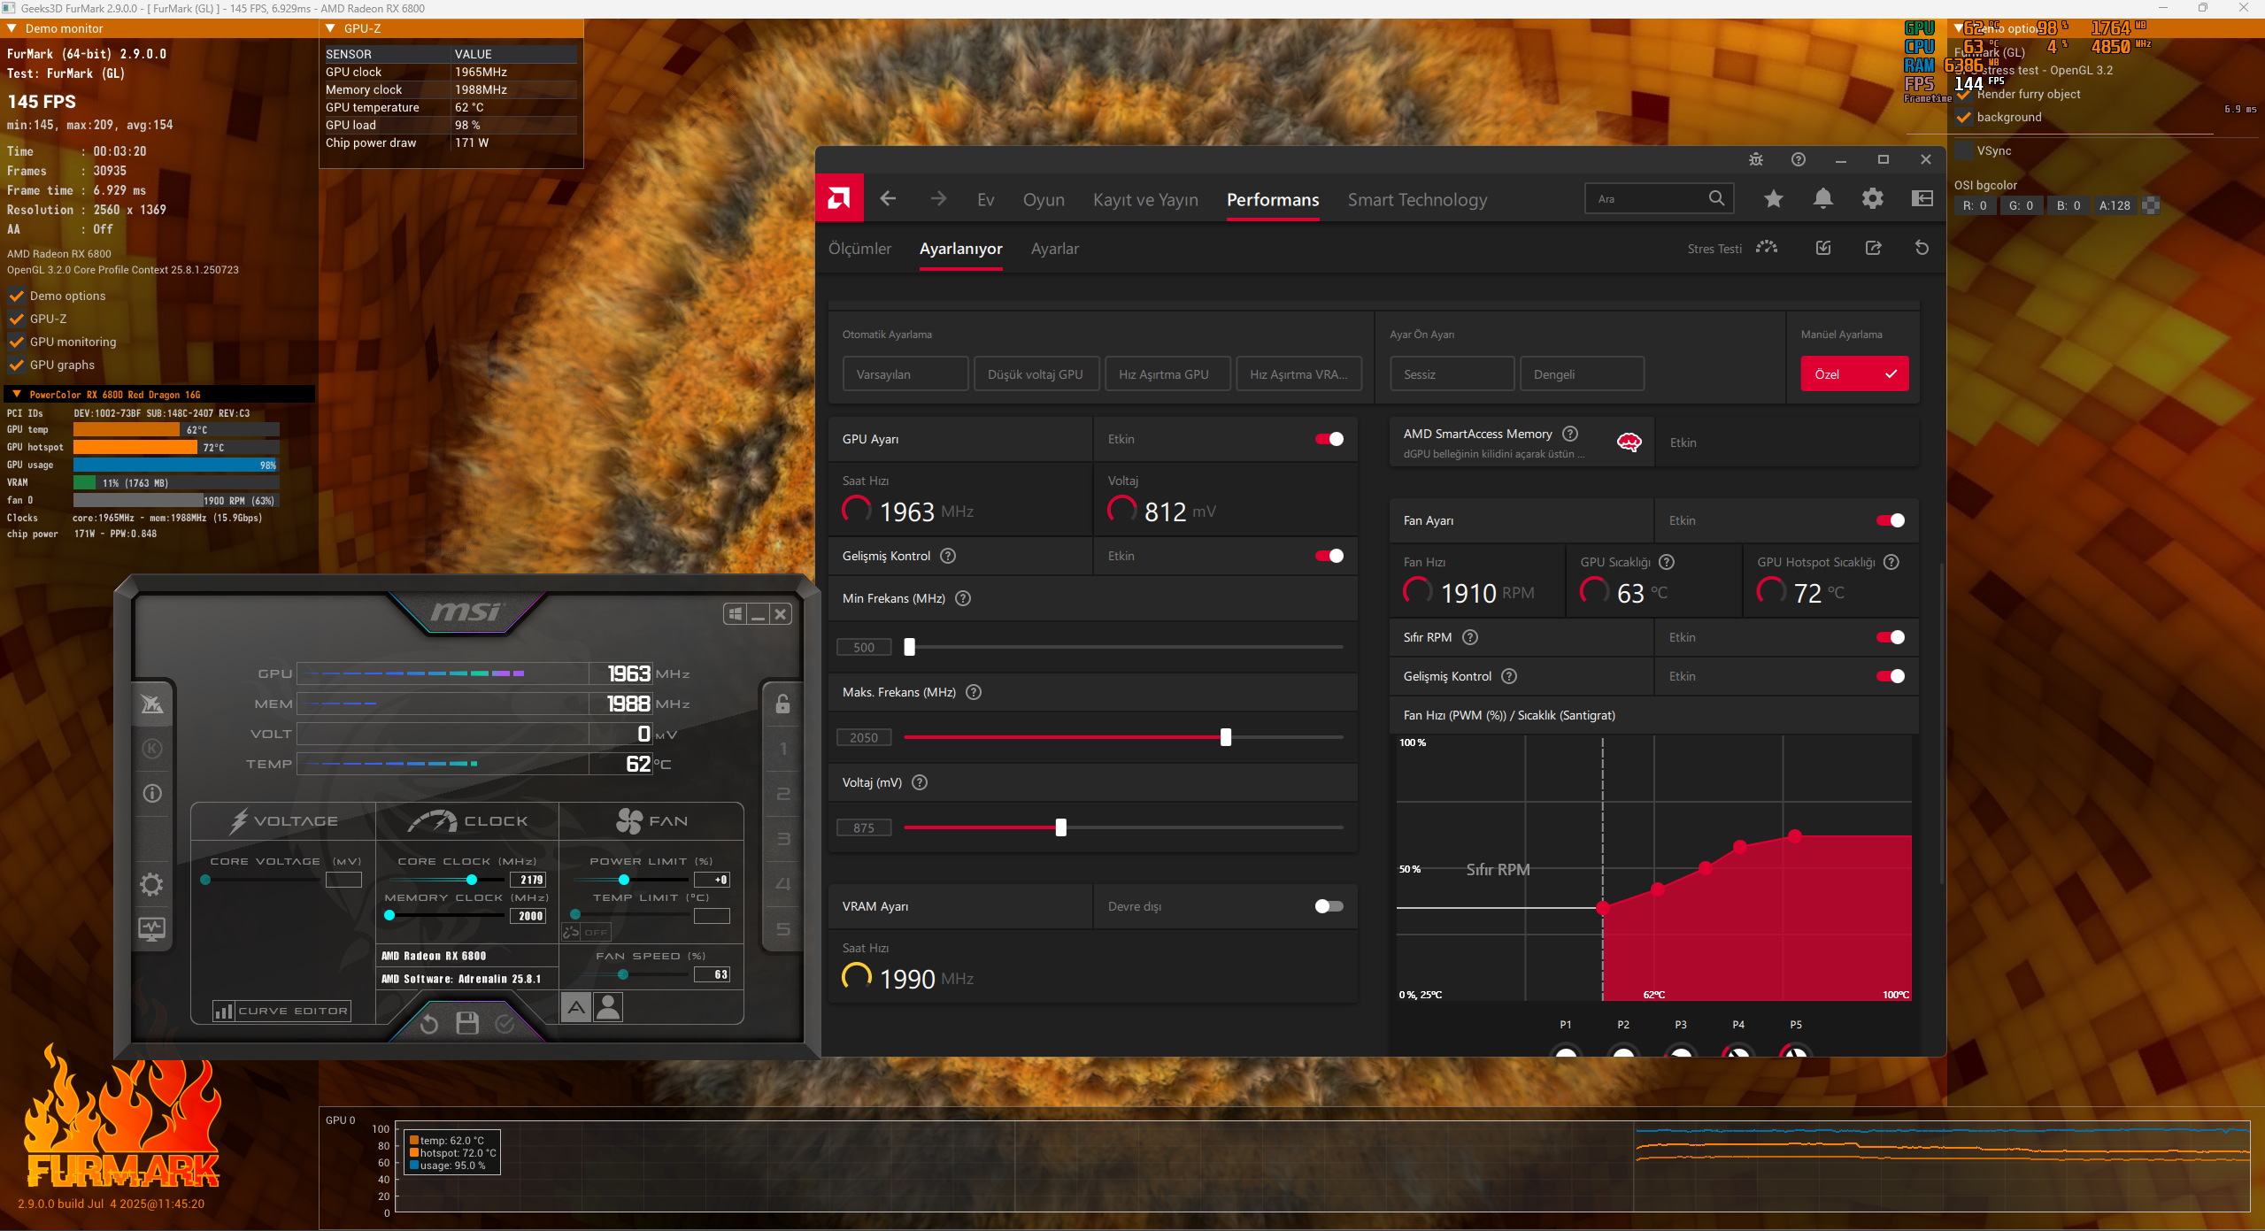Go back with the left arrow in AMD Software
Viewport: 2265px width, 1231px height.
pyautogui.click(x=888, y=199)
